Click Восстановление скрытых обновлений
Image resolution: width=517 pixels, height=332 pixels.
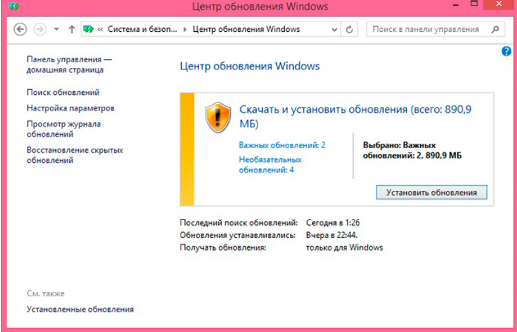tap(75, 155)
